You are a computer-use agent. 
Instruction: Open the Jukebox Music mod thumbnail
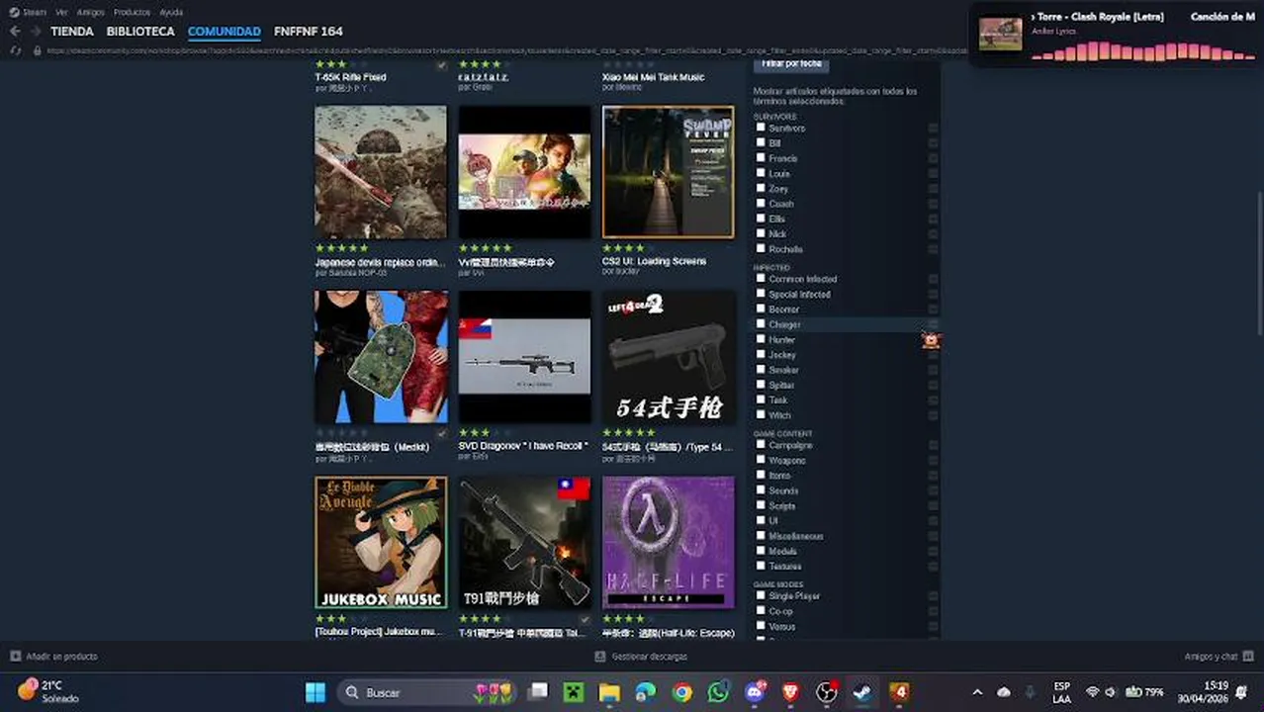point(381,543)
